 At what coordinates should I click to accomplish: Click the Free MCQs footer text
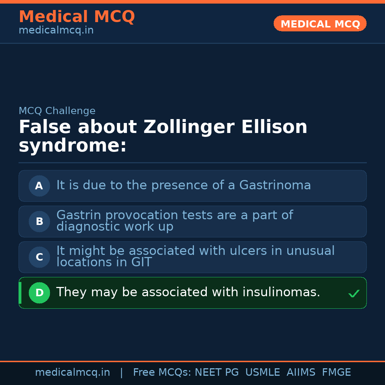click(162, 373)
